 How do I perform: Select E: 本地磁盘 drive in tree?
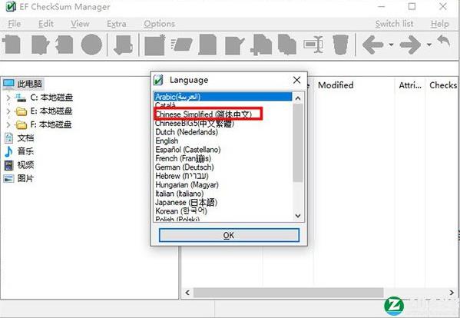51,111
